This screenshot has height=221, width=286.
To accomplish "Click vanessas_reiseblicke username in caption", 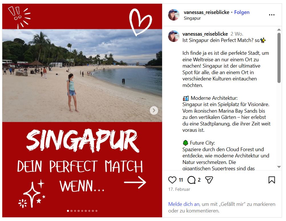I will [205, 34].
